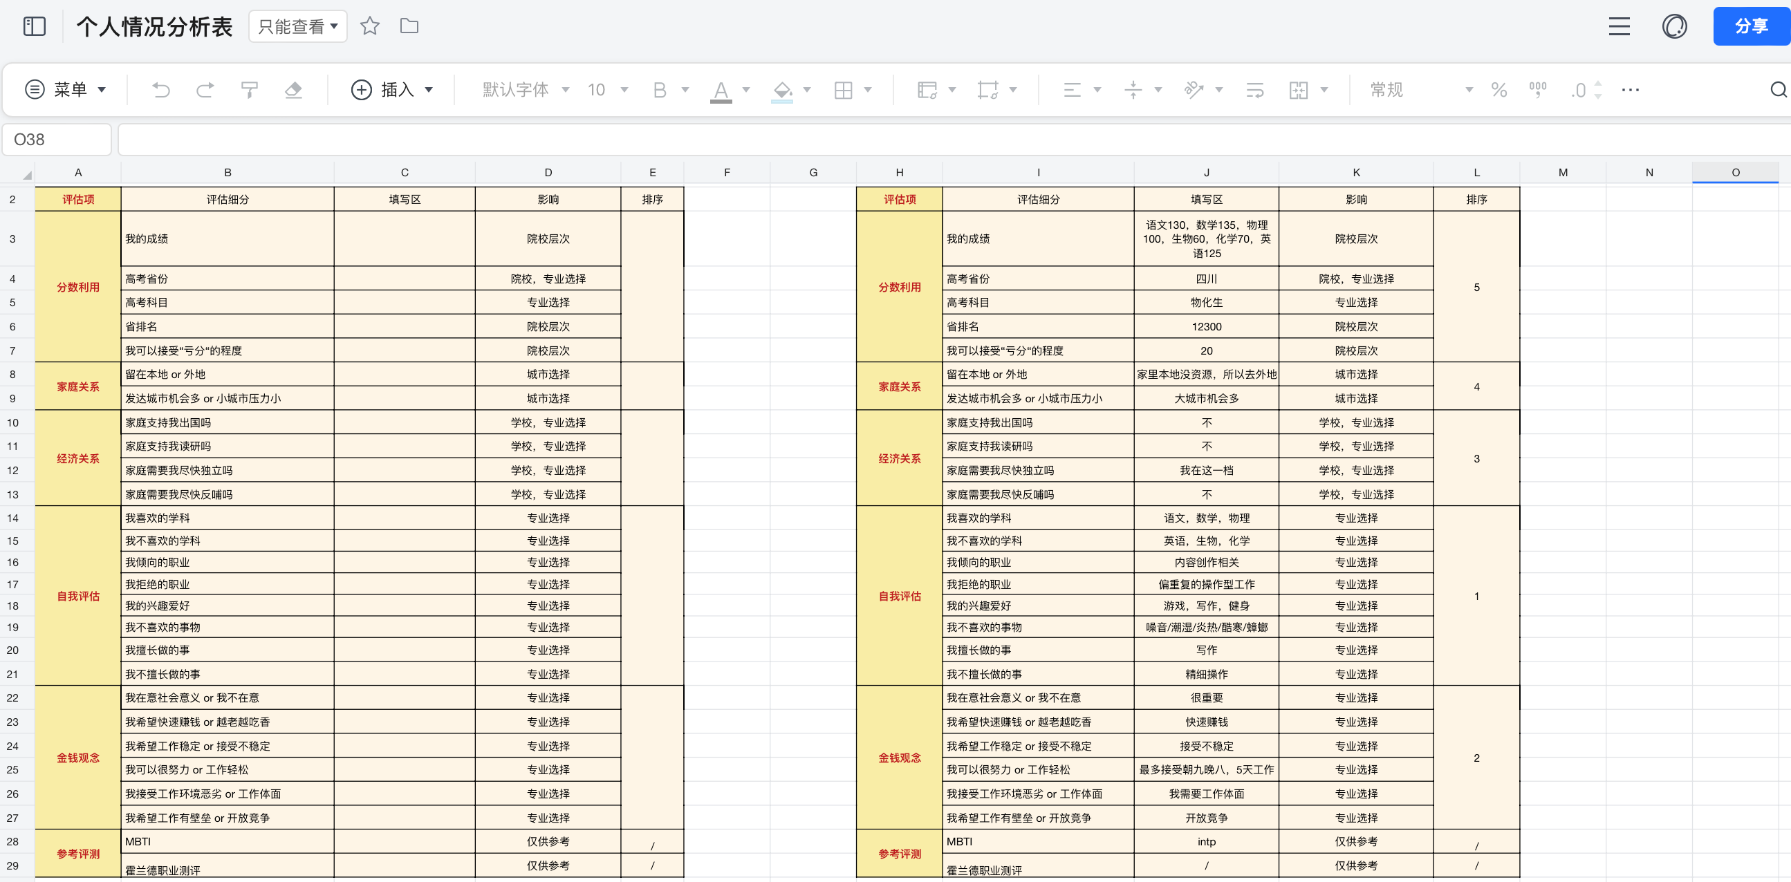Click the cell reference box O38
Screen dimensions: 1791x882
pyautogui.click(x=57, y=140)
